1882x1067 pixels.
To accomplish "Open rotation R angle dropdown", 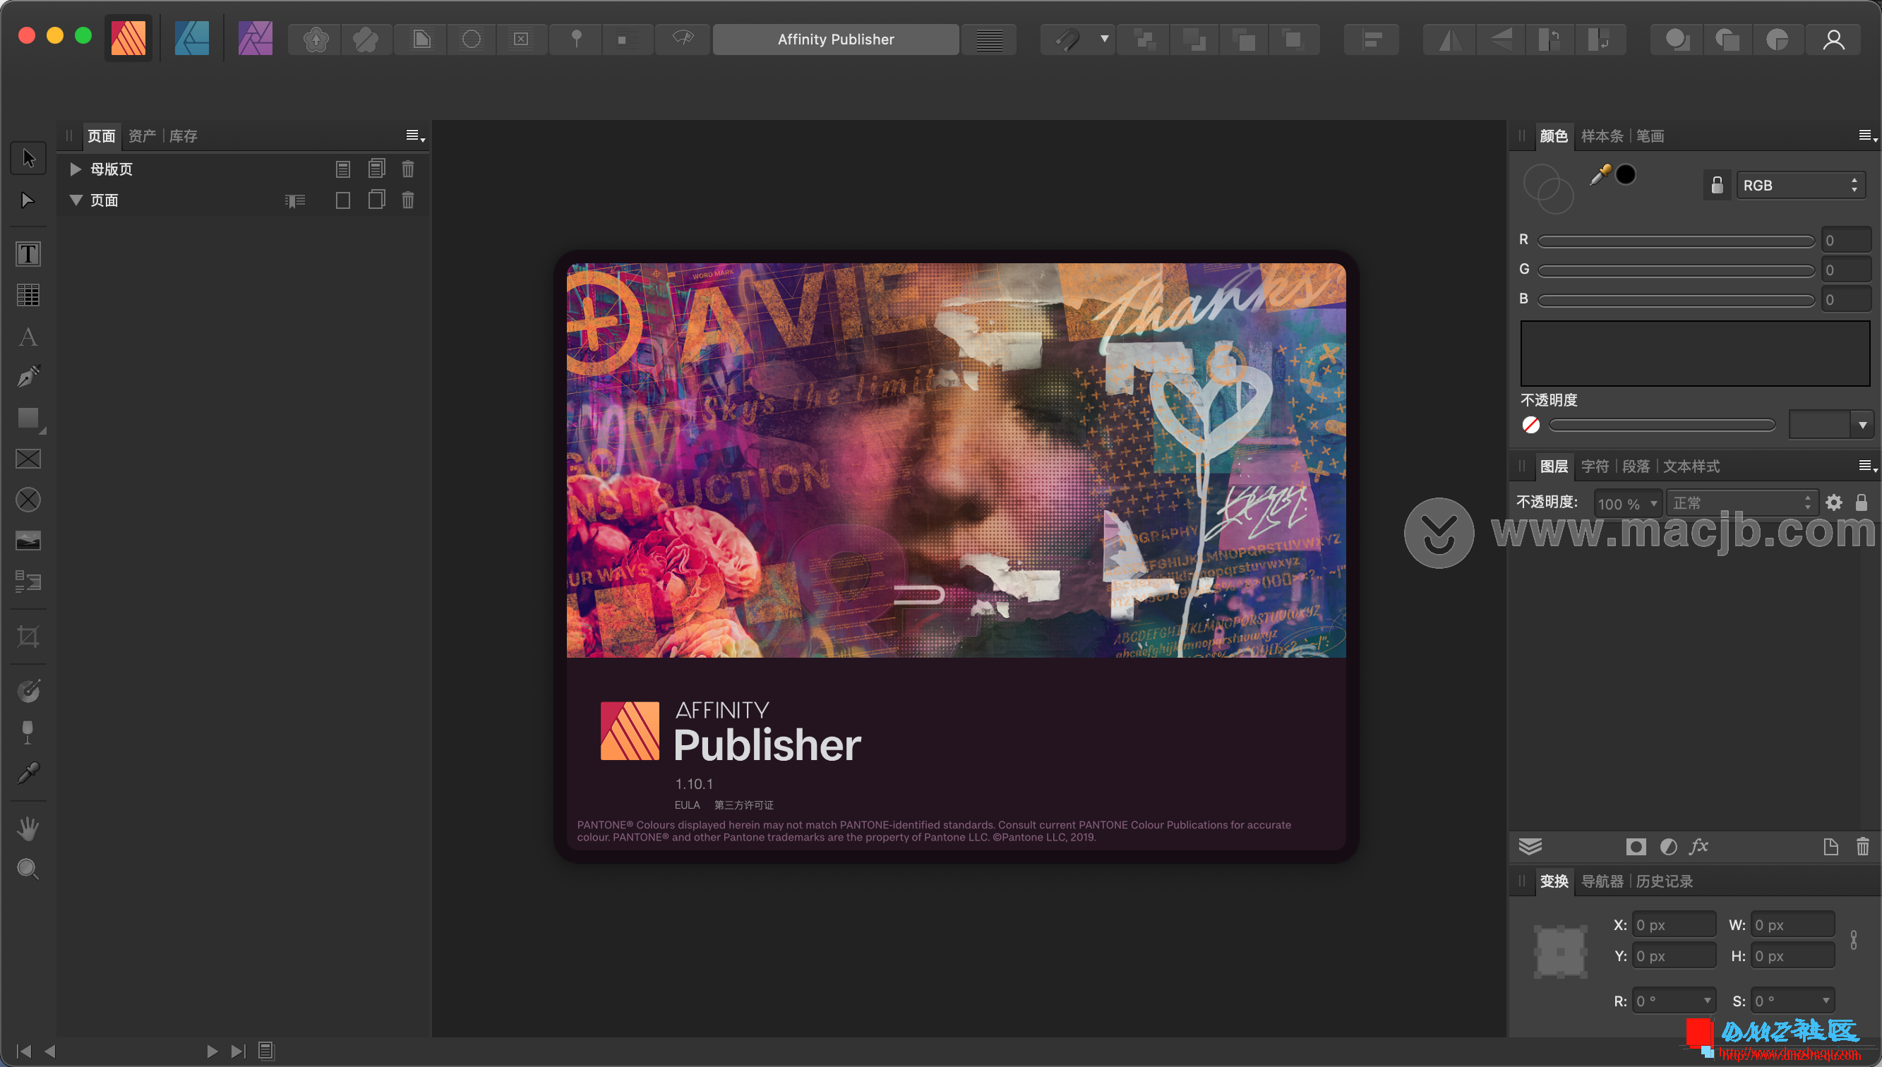I will pos(1706,1001).
